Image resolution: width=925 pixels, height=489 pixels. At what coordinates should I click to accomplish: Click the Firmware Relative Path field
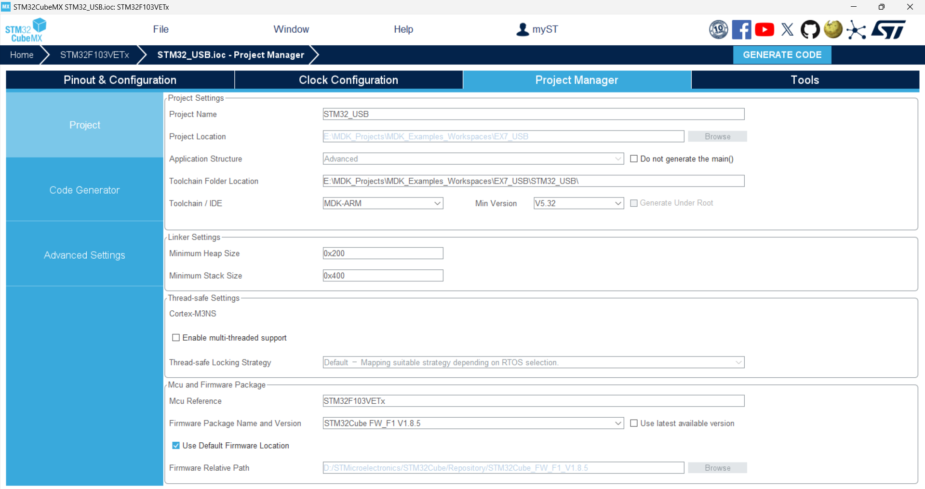[x=503, y=468]
